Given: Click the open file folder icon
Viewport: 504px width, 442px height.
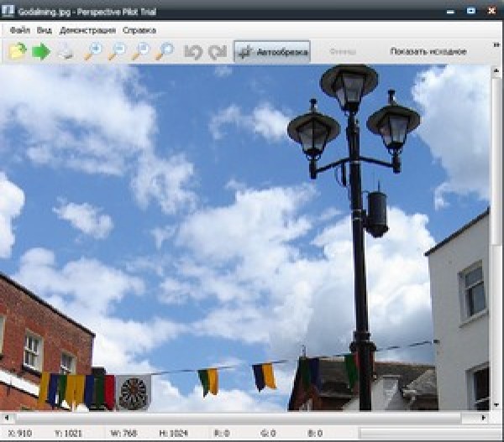Looking at the screenshot, I should click(x=18, y=52).
